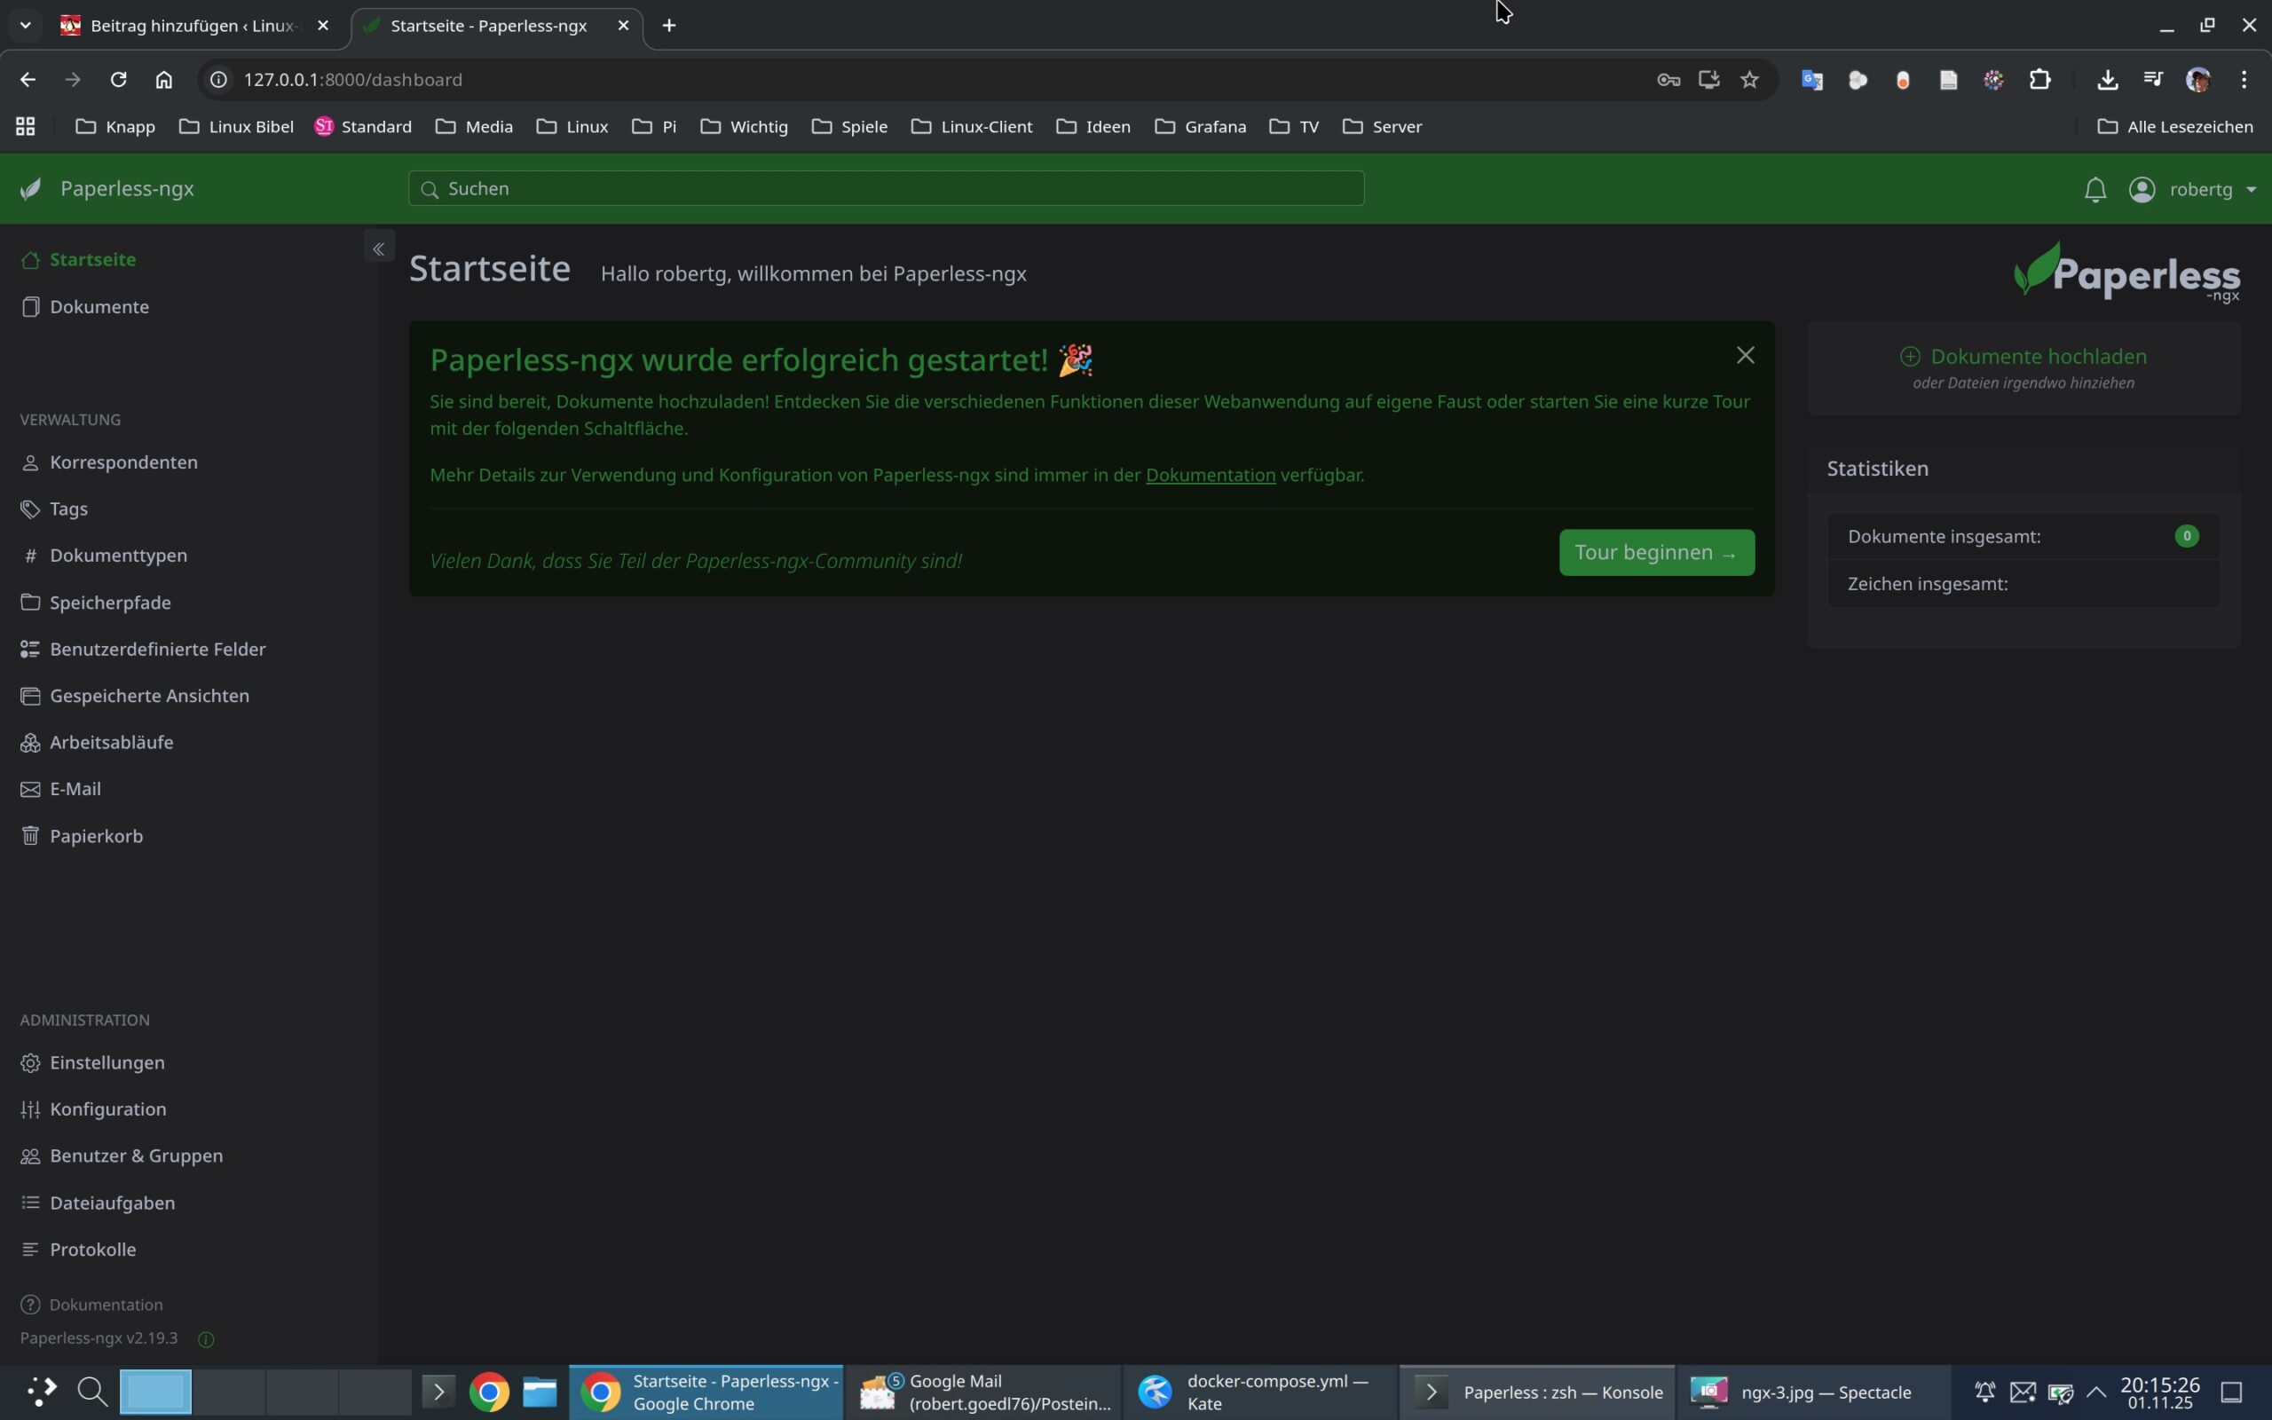Open Dokumente in the sidebar menu
This screenshot has width=2272, height=1420.
99,307
